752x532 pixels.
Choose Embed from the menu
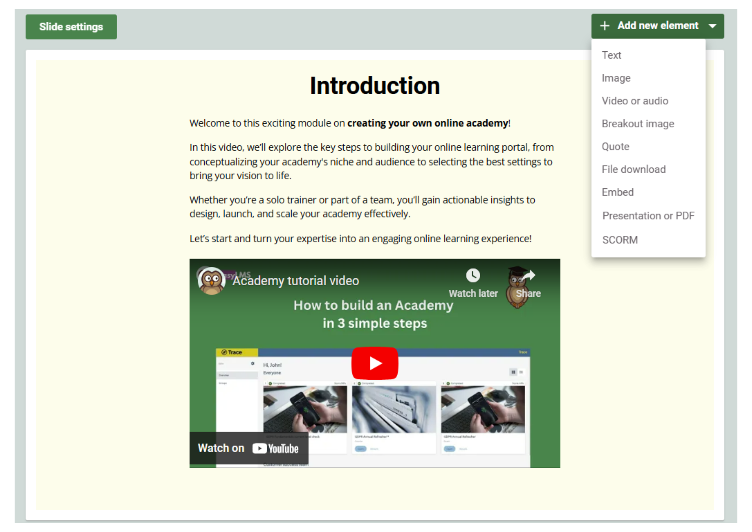pos(617,192)
